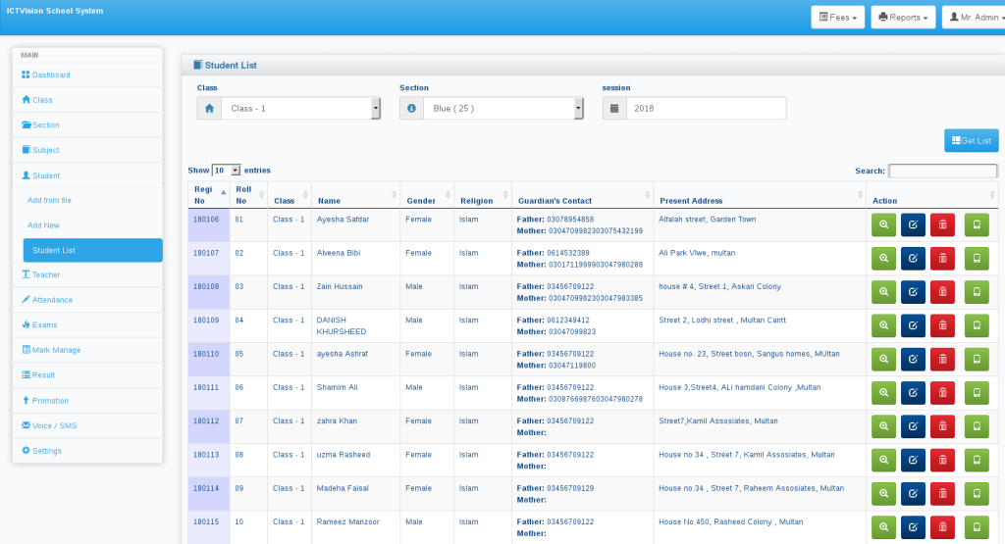This screenshot has height=544, width=1005.
Task: Open the Reports dropdown menu
Action: pos(903,18)
